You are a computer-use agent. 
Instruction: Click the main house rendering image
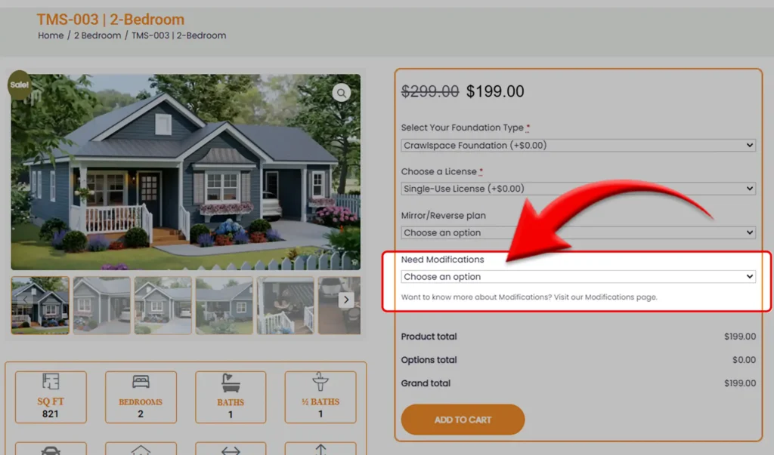coord(186,172)
